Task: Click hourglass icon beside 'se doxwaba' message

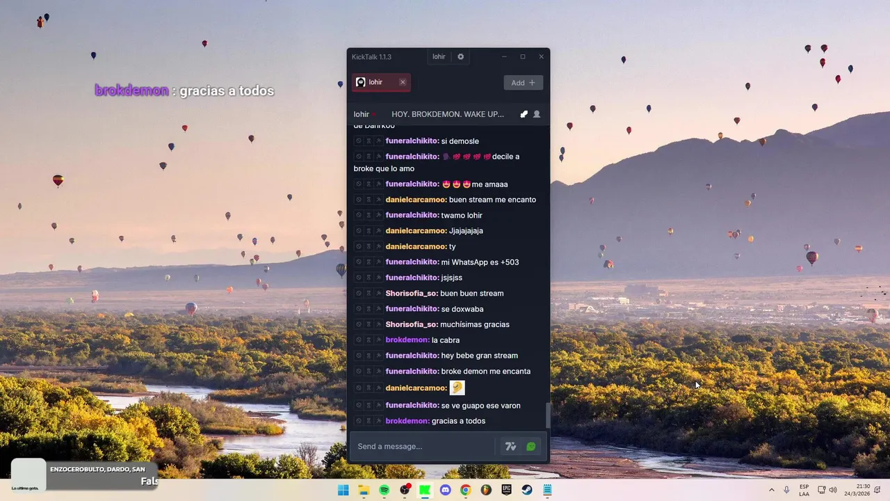Action: 369,309
